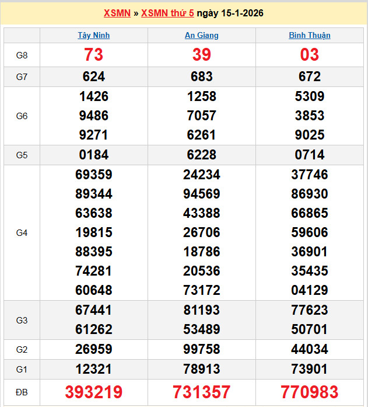
Task: Open the 'XSMN thứ 5' link
Action: point(167,13)
